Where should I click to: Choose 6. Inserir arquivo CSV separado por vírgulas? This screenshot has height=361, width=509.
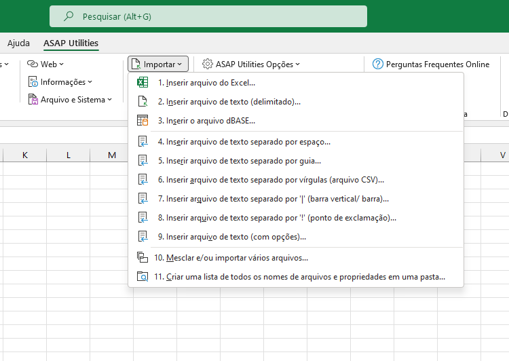coord(296,180)
